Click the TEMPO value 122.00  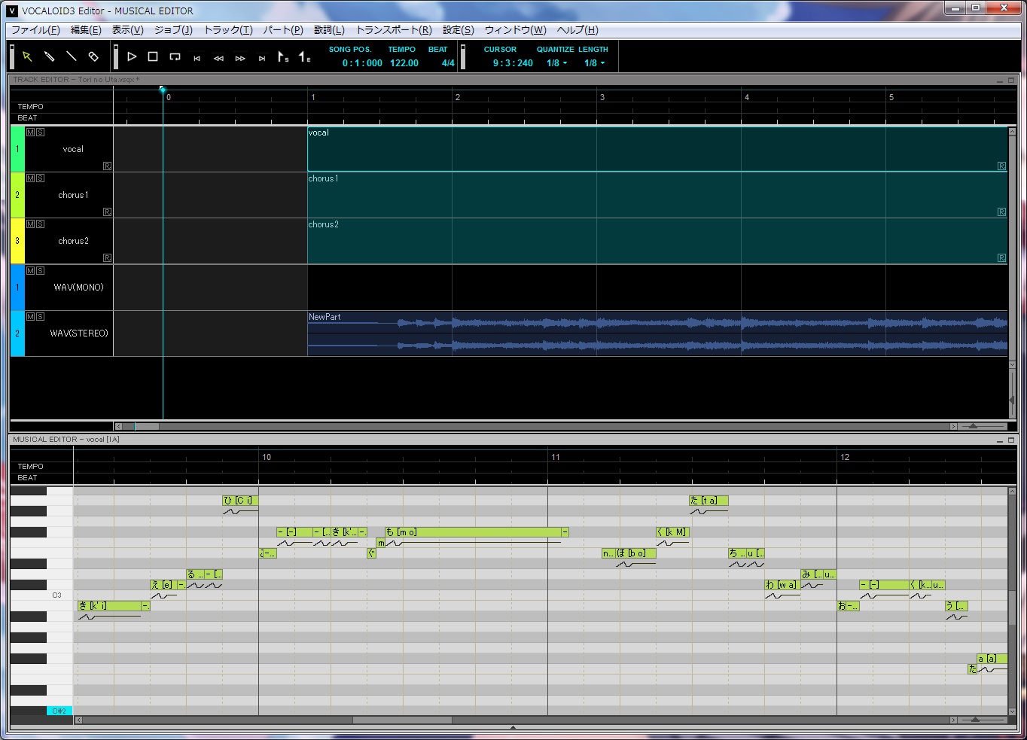coord(404,63)
